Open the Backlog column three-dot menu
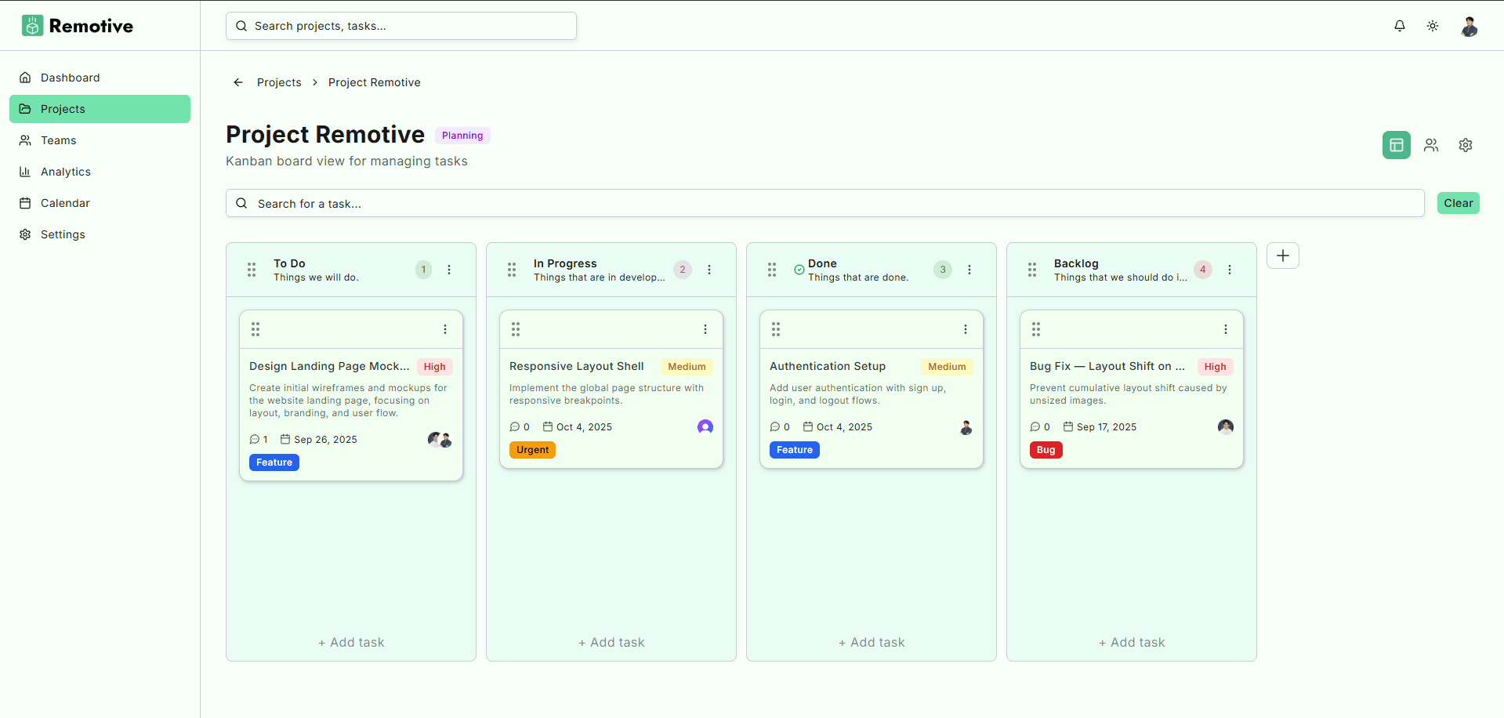 click(x=1230, y=270)
